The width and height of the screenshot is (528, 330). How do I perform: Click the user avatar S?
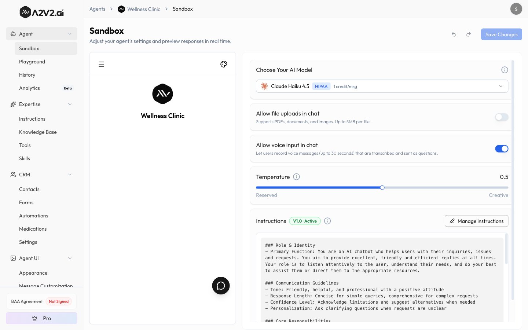click(x=516, y=9)
